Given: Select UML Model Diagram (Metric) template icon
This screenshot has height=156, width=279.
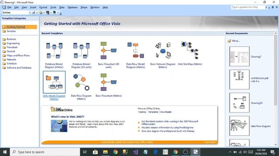Looking at the screenshot, I should tap(54, 82).
